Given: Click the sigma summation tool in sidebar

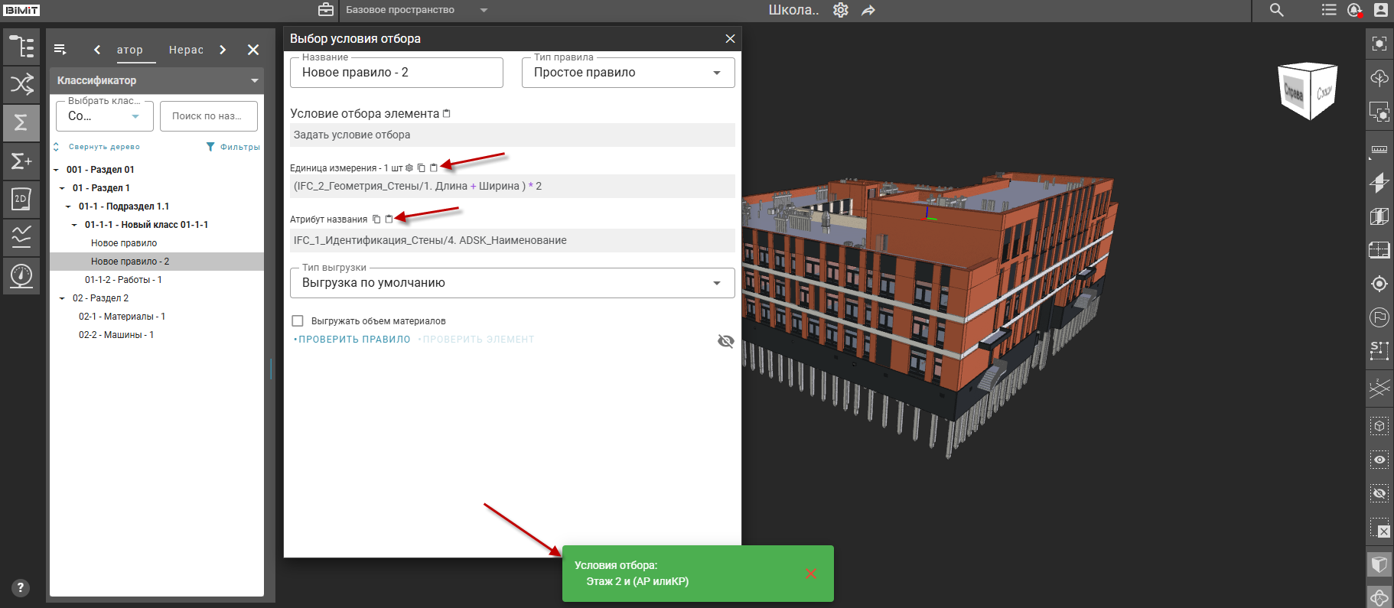Looking at the screenshot, I should coord(21,122).
